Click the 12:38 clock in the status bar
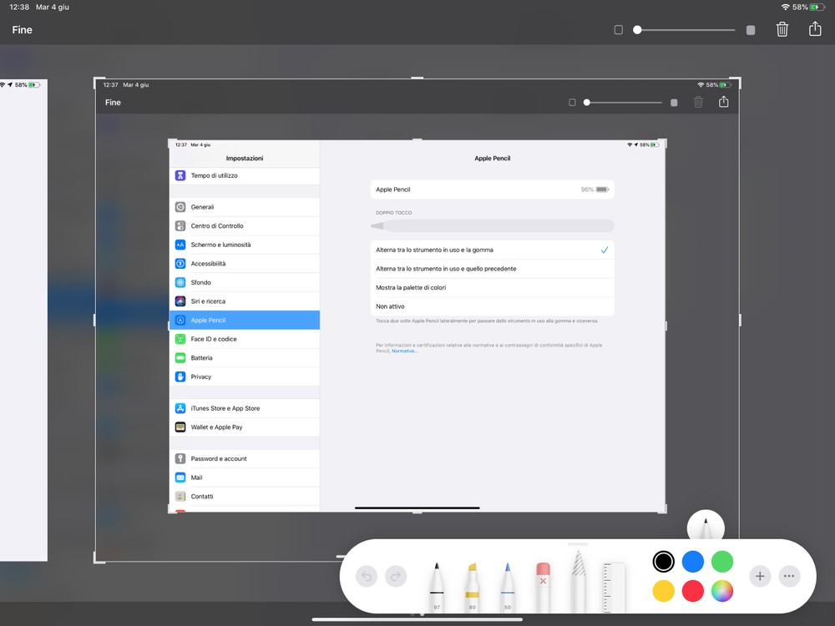 pos(19,7)
